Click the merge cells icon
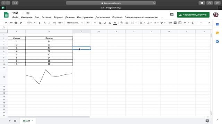The height and width of the screenshot is (124, 222). [x=132, y=23]
